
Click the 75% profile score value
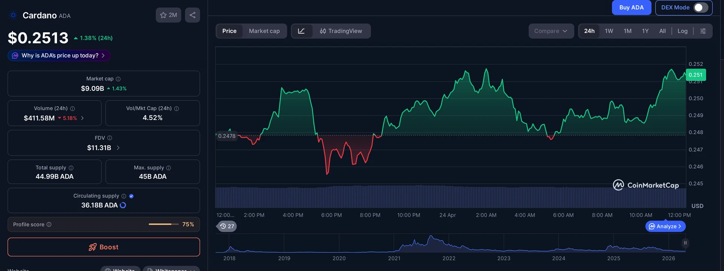[188, 224]
